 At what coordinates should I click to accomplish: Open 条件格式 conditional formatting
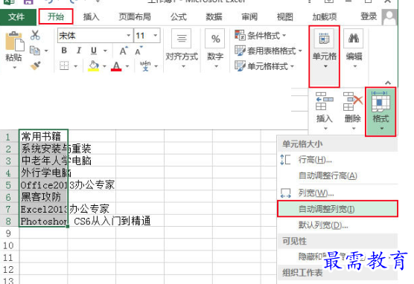coord(261,35)
